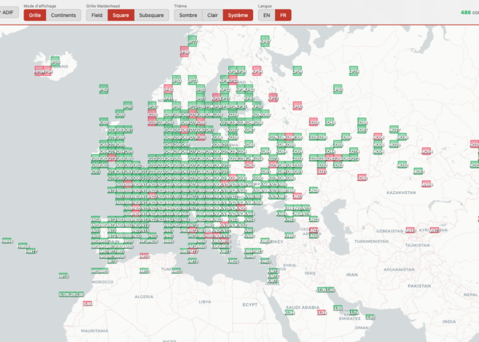Select the red MO64 grid marker
The width and height of the screenshot is (479, 342).
[x=427, y=152]
